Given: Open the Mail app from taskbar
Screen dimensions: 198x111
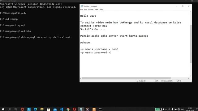Looking at the screenshot, I should (x=55, y=109).
